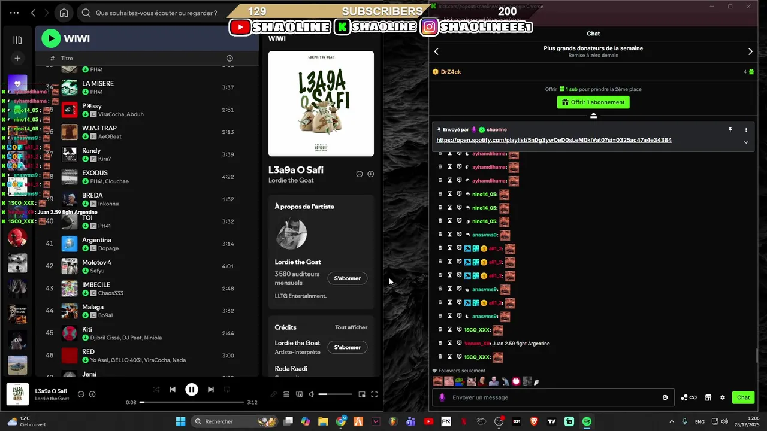Go forward in Spotify navigation
Image resolution: width=767 pixels, height=431 pixels.
[48, 13]
